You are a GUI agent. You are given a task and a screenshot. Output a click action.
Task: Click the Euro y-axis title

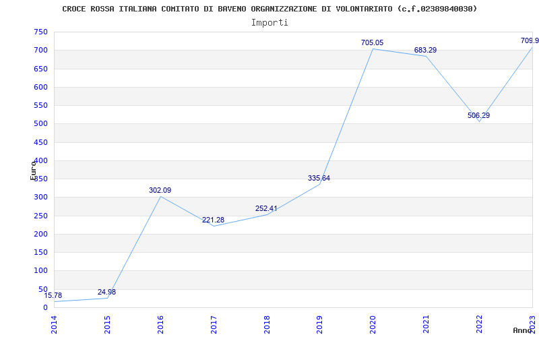[33, 171]
